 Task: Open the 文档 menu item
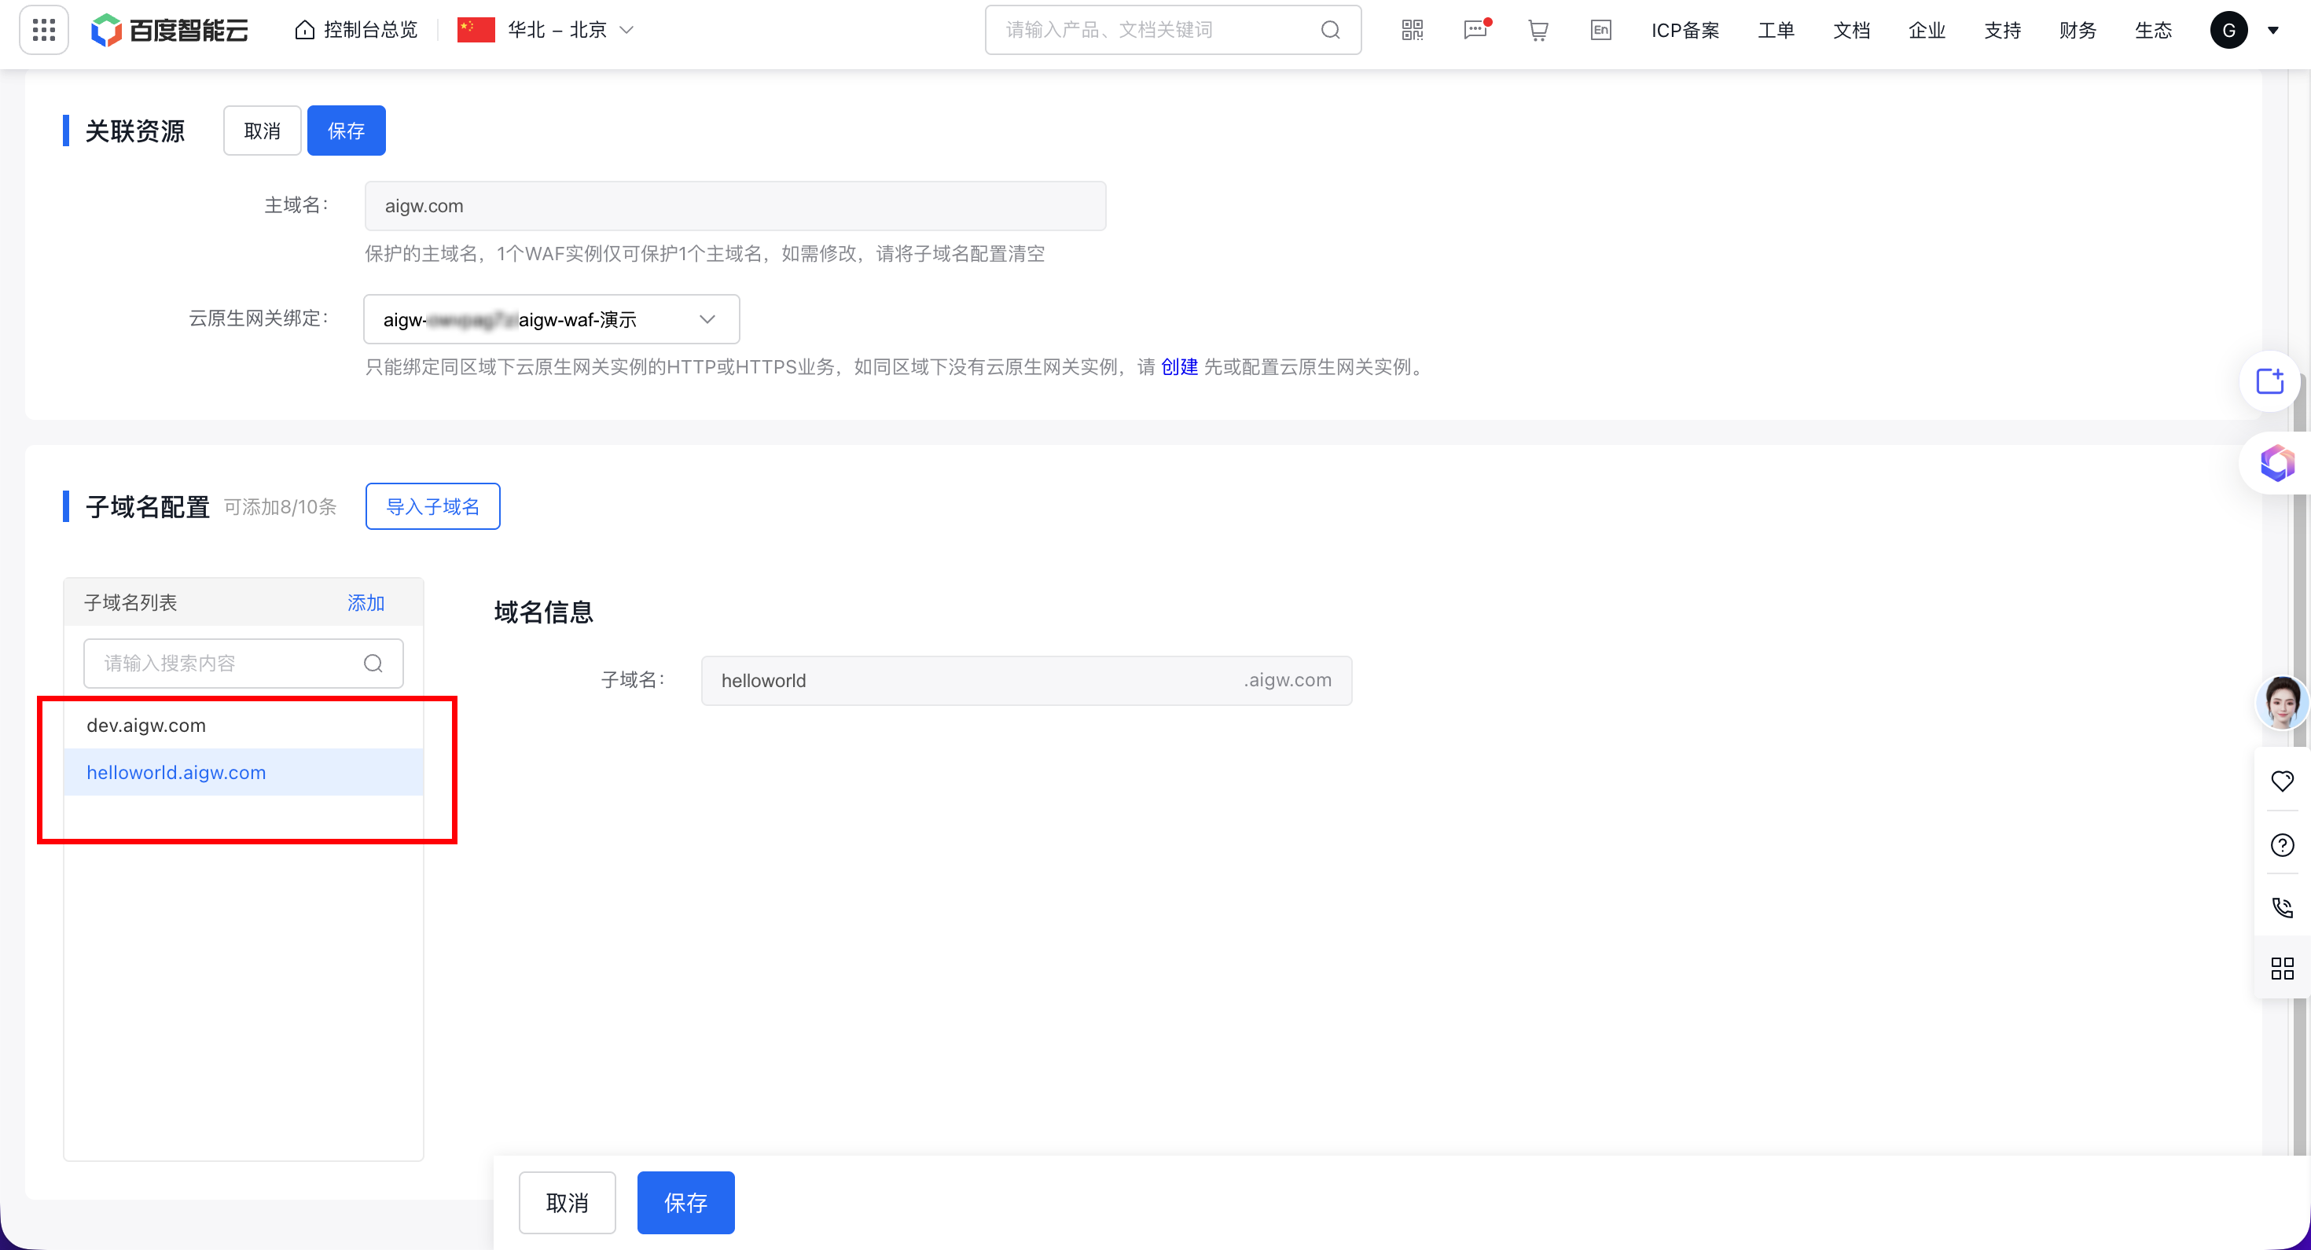(x=1851, y=31)
